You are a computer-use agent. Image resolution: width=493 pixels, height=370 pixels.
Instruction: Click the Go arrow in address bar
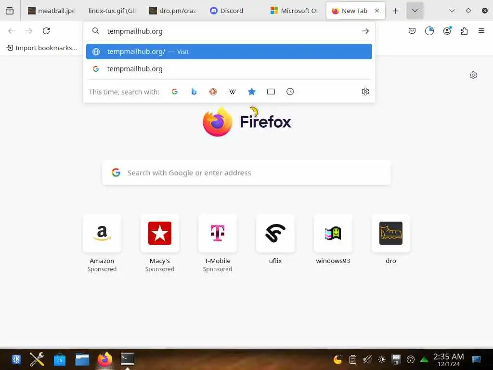(x=365, y=31)
